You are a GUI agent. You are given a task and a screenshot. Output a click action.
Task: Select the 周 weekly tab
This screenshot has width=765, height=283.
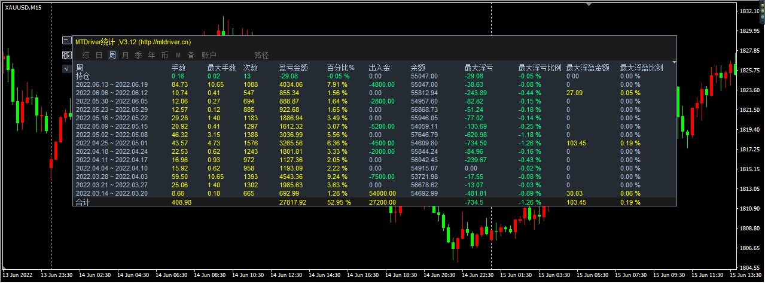[x=112, y=56]
